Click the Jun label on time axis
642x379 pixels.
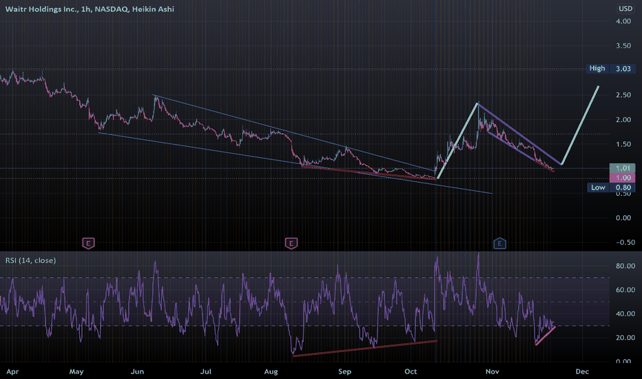[137, 371]
